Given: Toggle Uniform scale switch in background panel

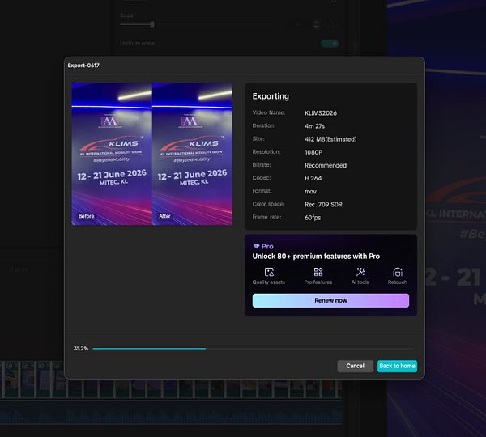Looking at the screenshot, I should pyautogui.click(x=330, y=44).
